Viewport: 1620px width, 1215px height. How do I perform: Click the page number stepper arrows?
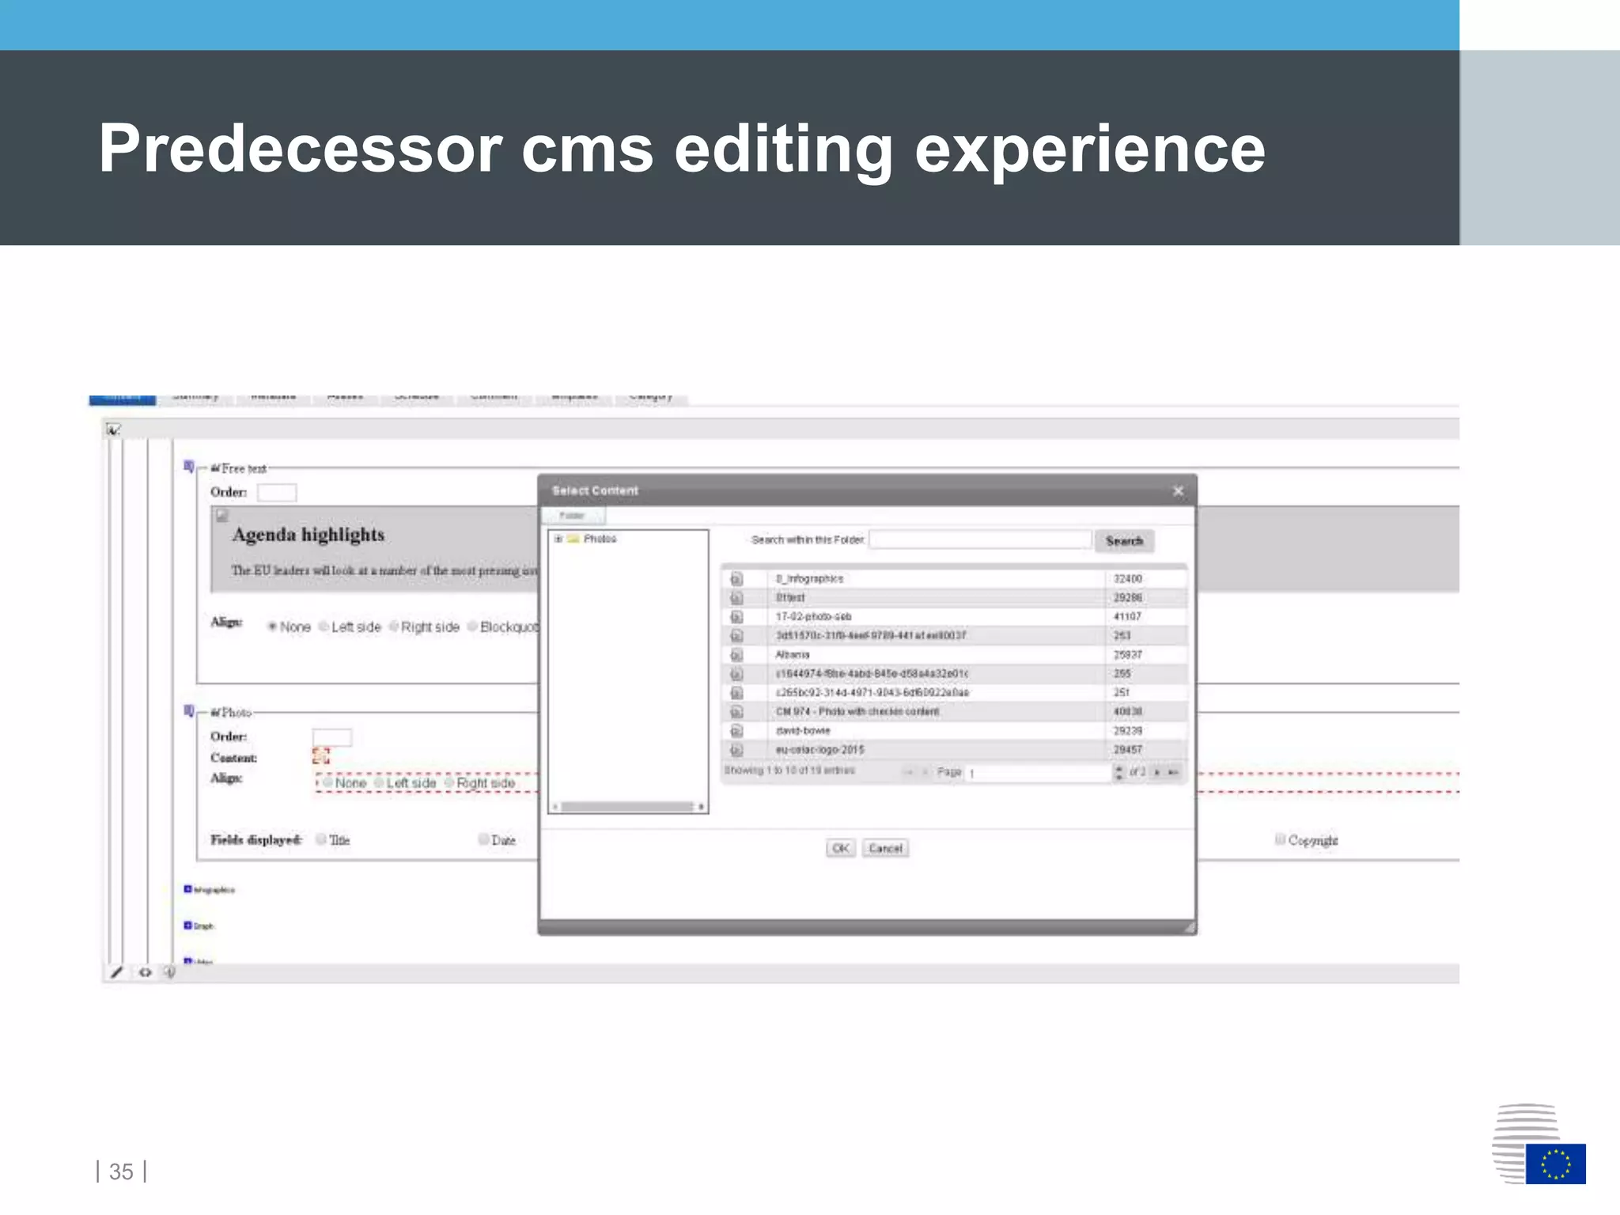(x=1118, y=772)
